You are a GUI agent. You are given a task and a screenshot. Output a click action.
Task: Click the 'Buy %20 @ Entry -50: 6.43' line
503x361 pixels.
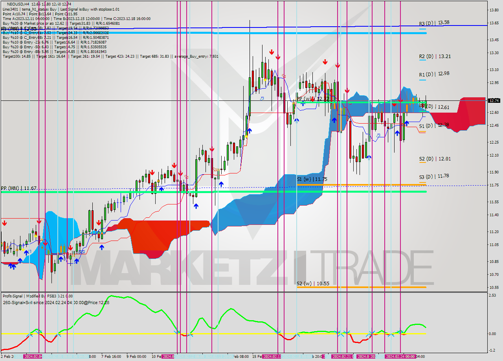[55, 47]
